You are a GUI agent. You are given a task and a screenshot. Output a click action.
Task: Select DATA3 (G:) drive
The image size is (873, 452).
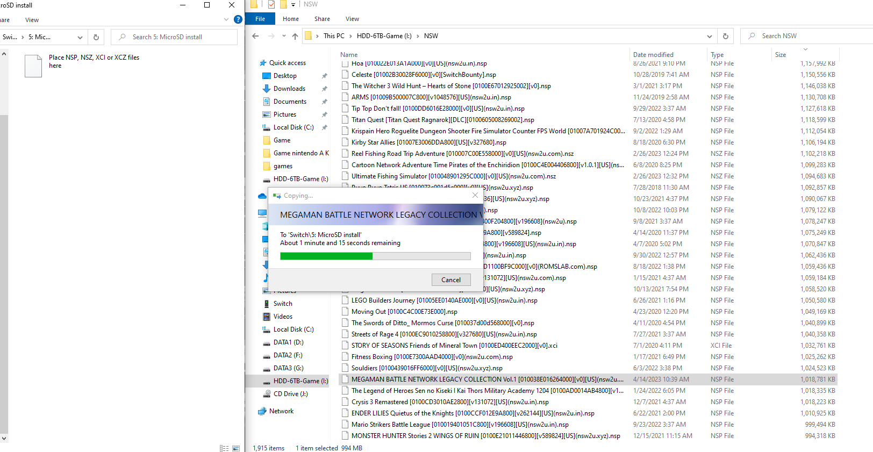pos(288,368)
